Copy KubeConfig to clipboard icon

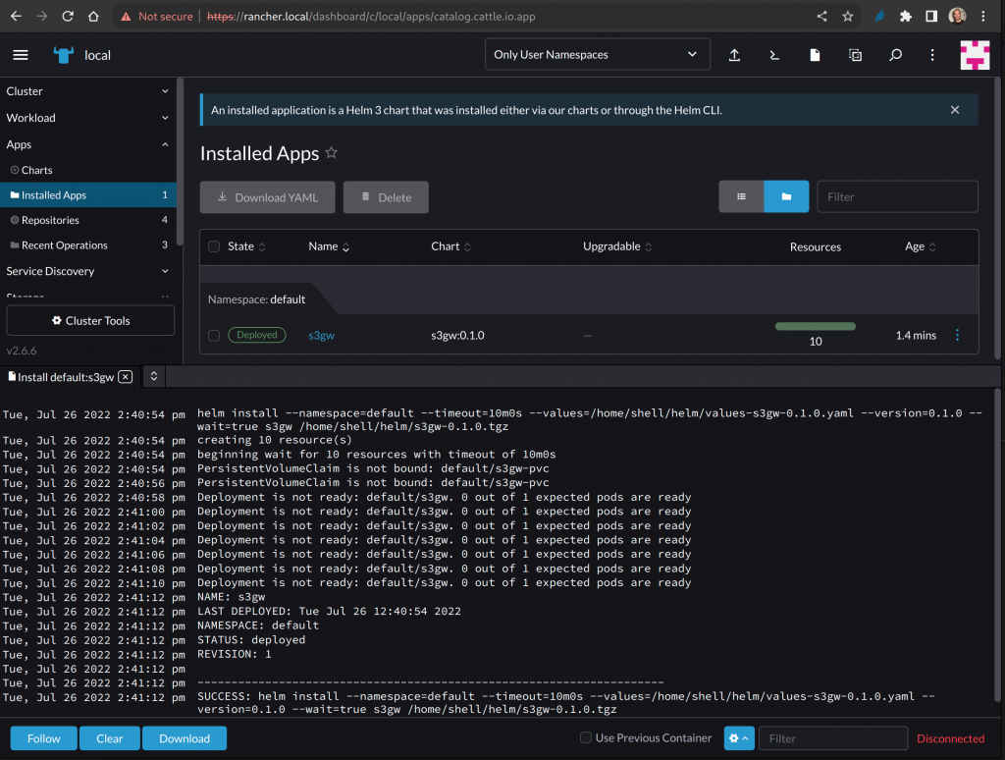click(x=855, y=55)
